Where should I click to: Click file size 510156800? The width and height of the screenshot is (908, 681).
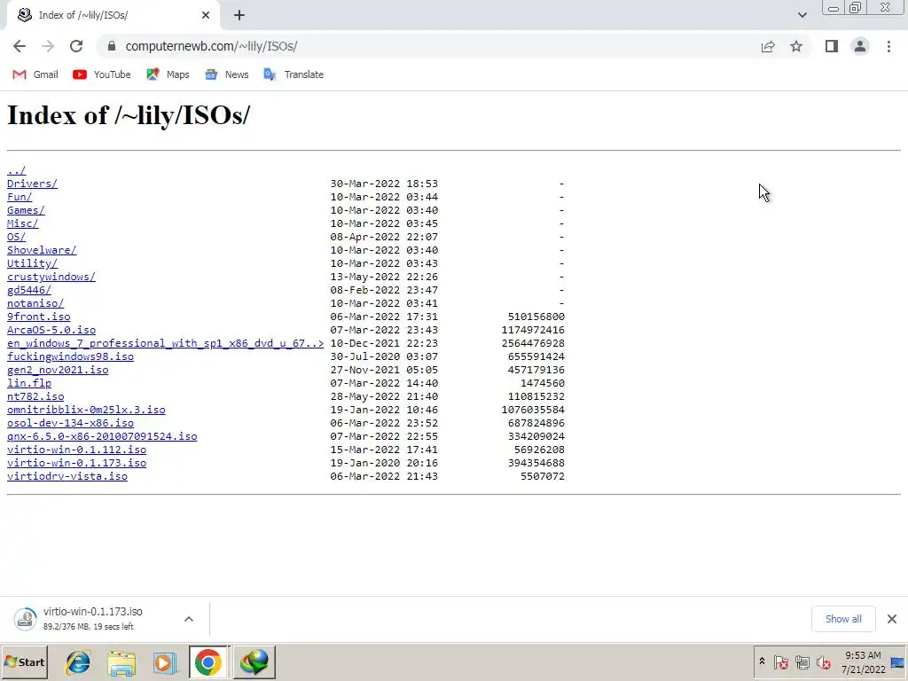(x=536, y=317)
